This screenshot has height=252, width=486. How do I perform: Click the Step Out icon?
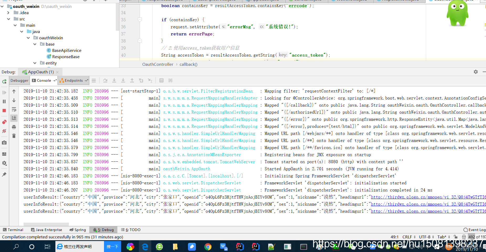coord(132,80)
